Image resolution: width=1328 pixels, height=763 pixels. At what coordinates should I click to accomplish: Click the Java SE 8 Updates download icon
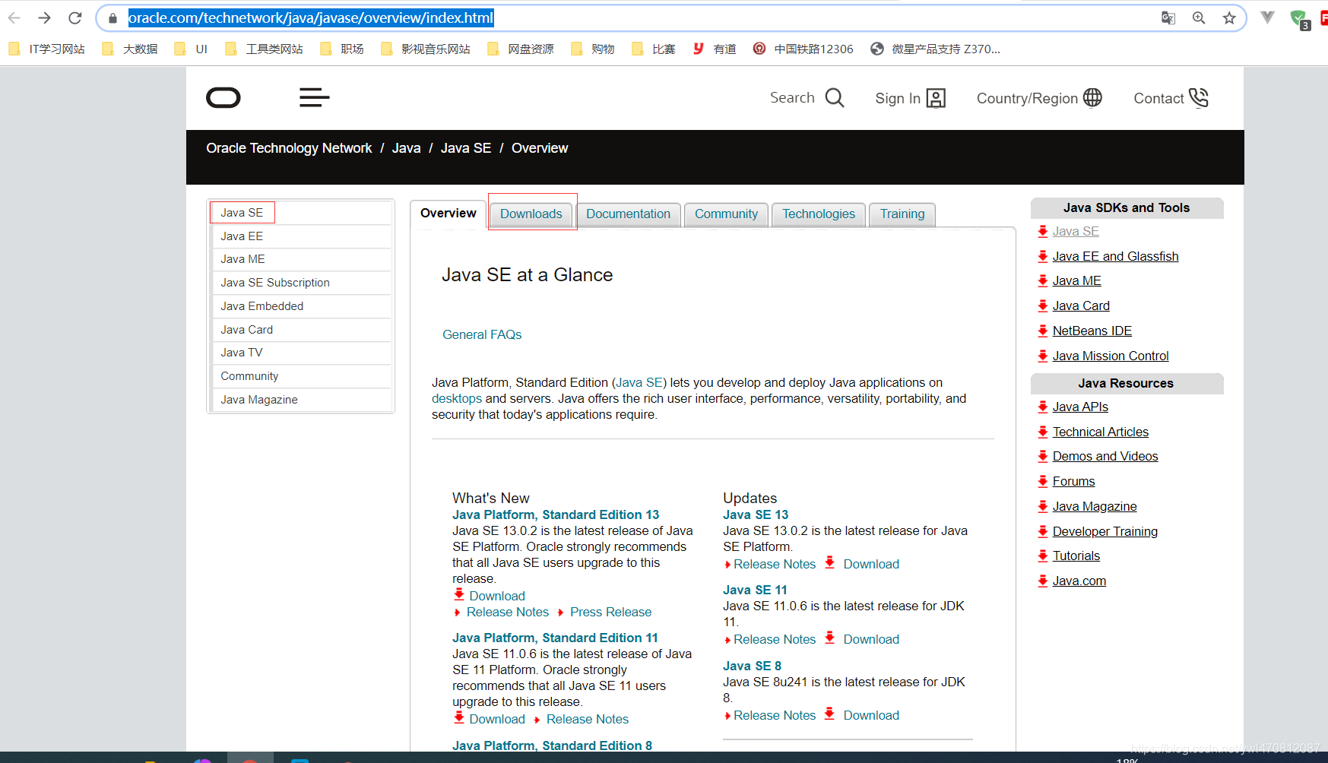pyautogui.click(x=830, y=714)
